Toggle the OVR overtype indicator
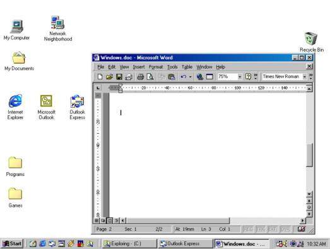330x249 pixels. point(285,229)
